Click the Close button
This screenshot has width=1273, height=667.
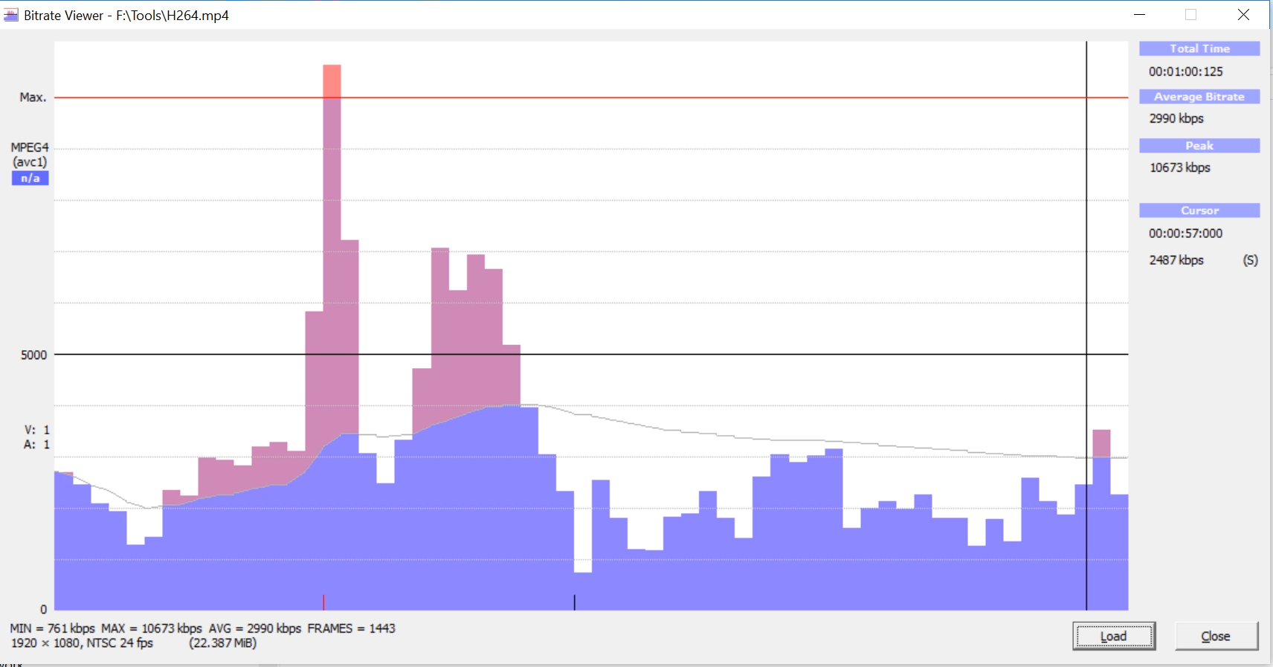pyautogui.click(x=1216, y=636)
